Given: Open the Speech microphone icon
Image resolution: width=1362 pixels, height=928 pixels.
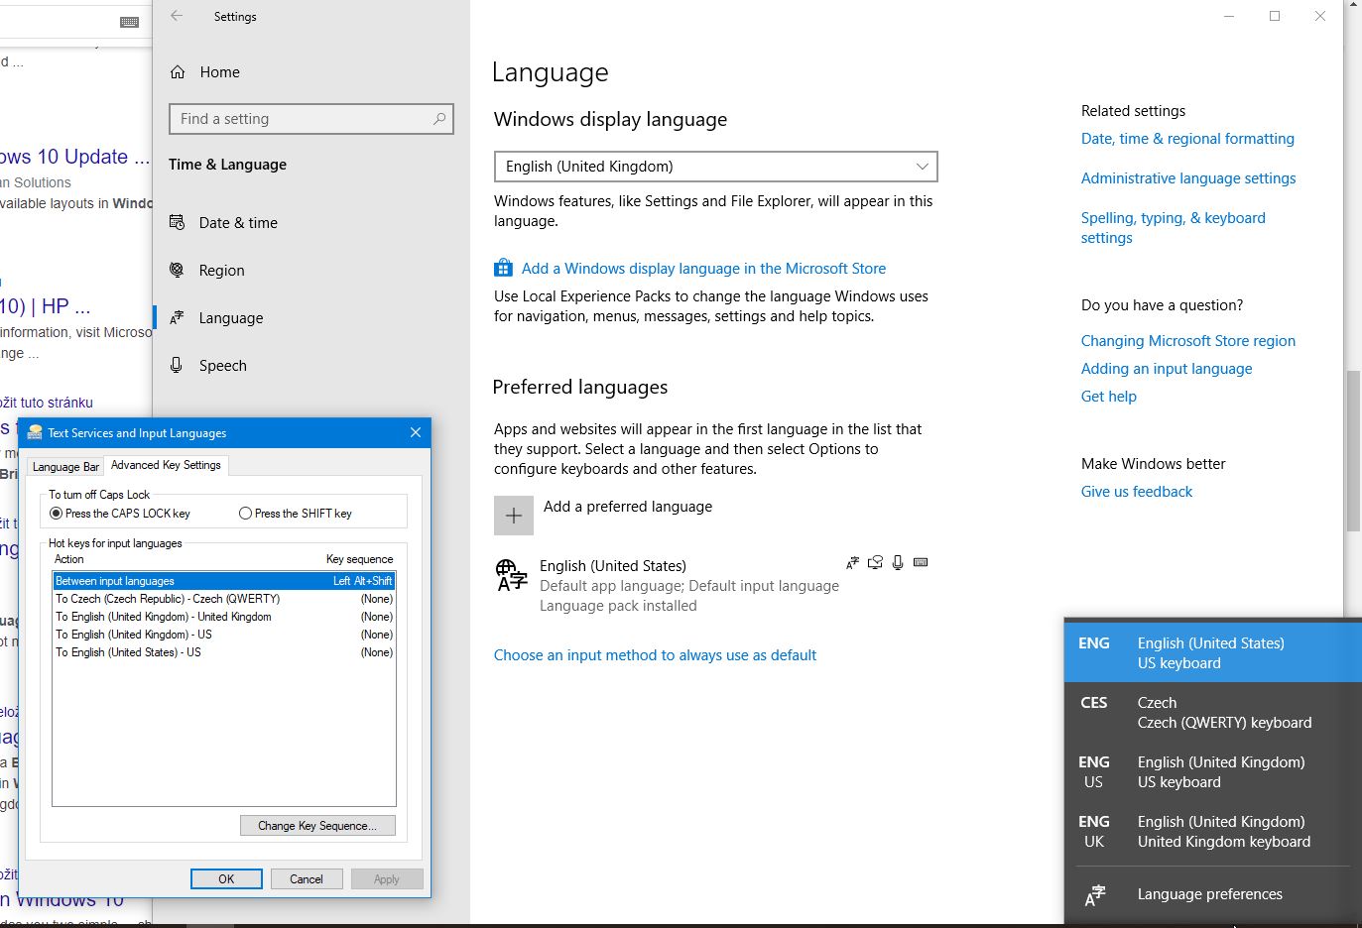Looking at the screenshot, I should pyautogui.click(x=178, y=365).
